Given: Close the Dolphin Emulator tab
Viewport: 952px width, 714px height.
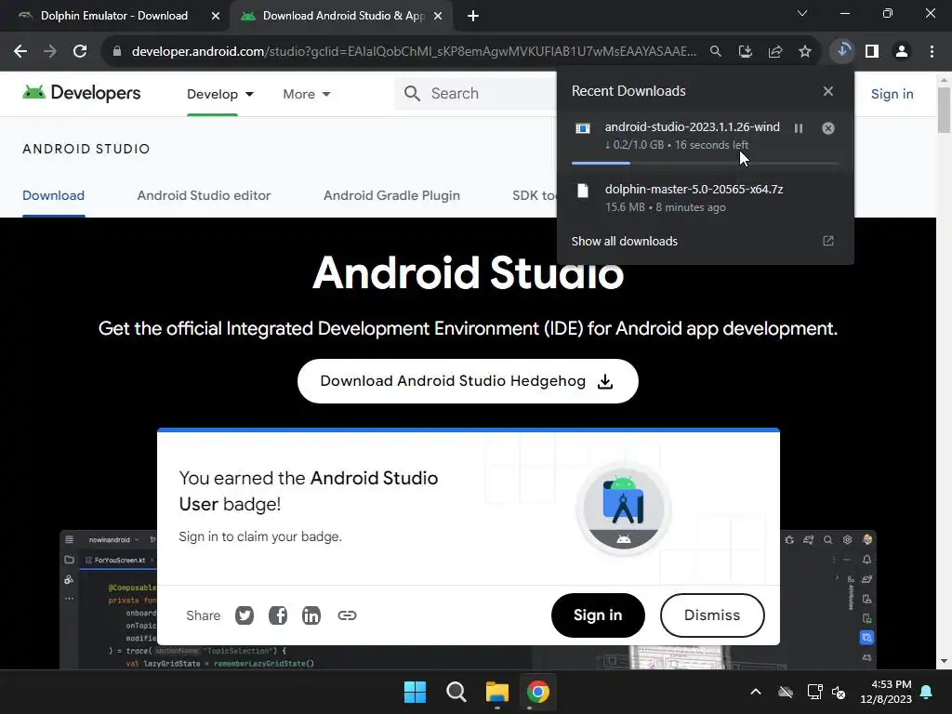Looking at the screenshot, I should (216, 16).
